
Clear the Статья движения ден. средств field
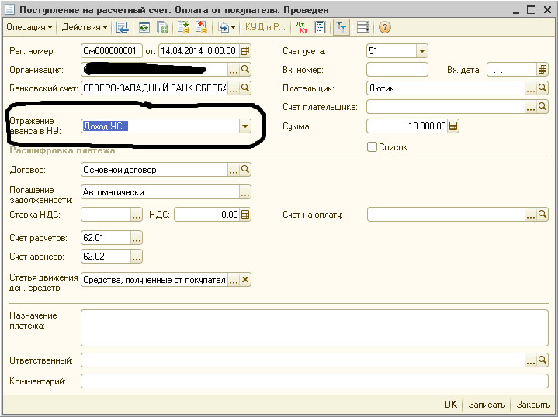[245, 280]
